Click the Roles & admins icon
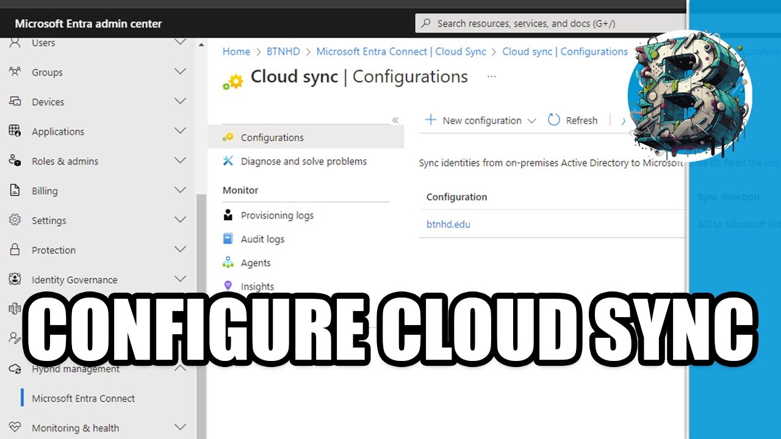The image size is (781, 439). 15,161
